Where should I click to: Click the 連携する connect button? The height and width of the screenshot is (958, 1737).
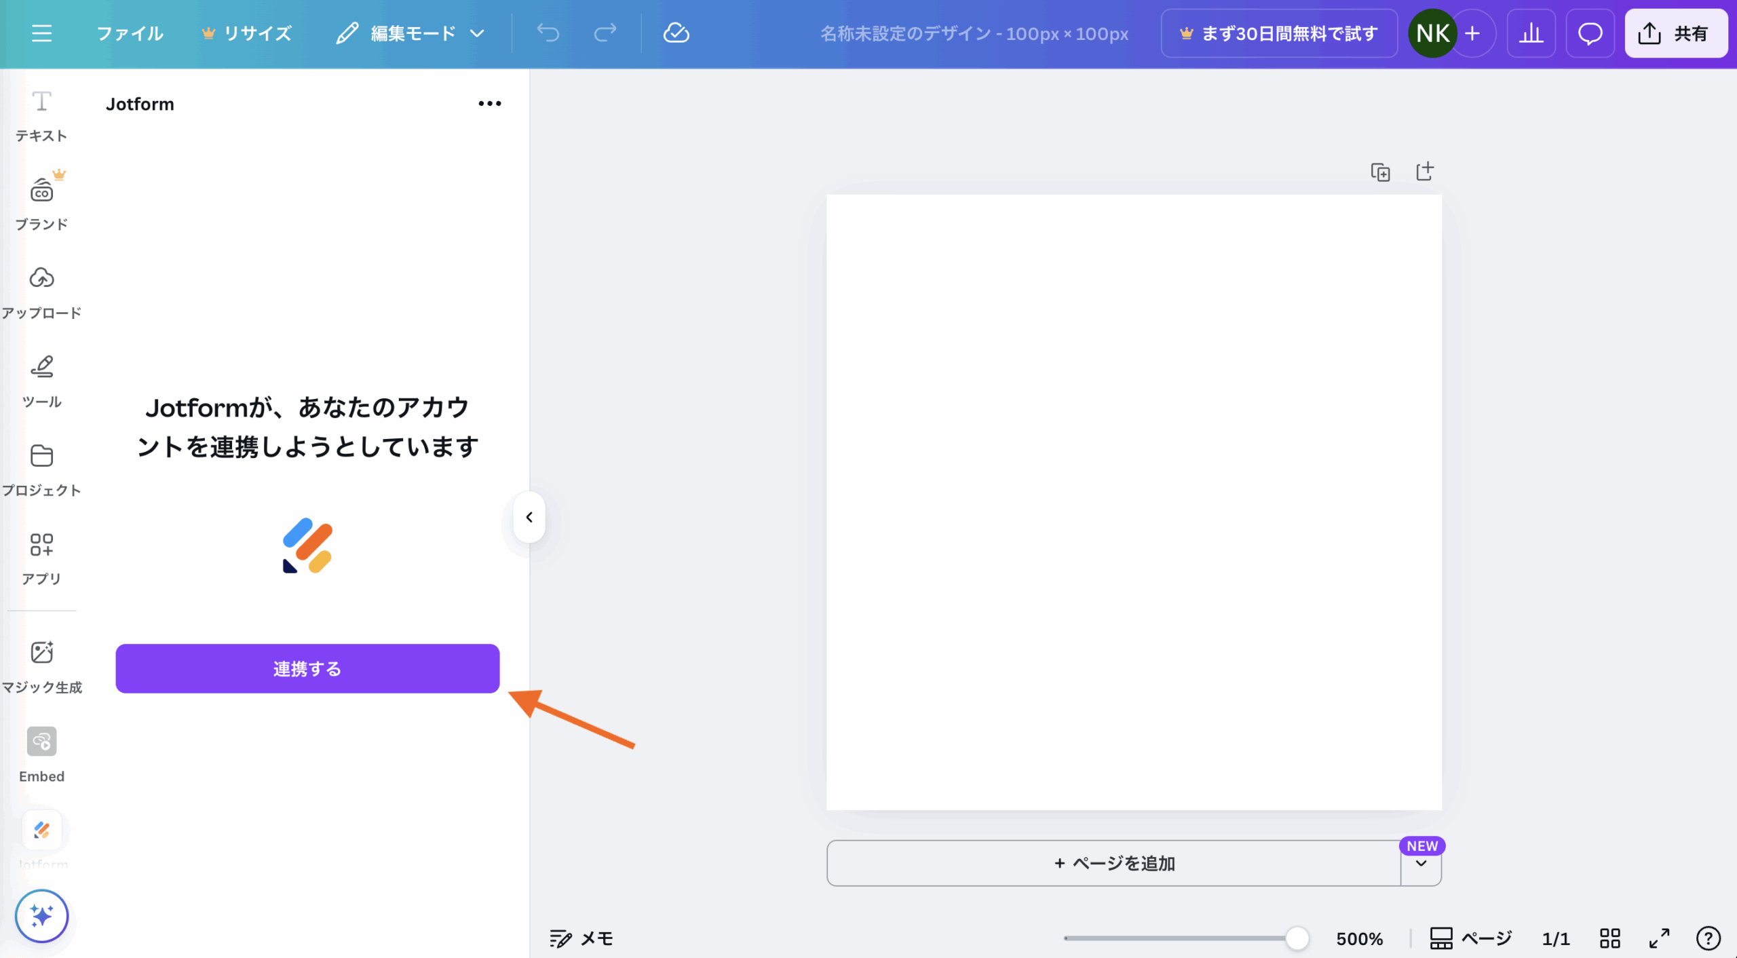pyautogui.click(x=307, y=668)
